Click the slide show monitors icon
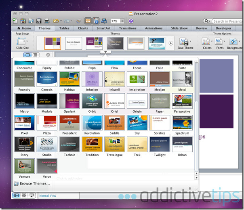Viewport: 244px width, 210px height. click(x=104, y=21)
